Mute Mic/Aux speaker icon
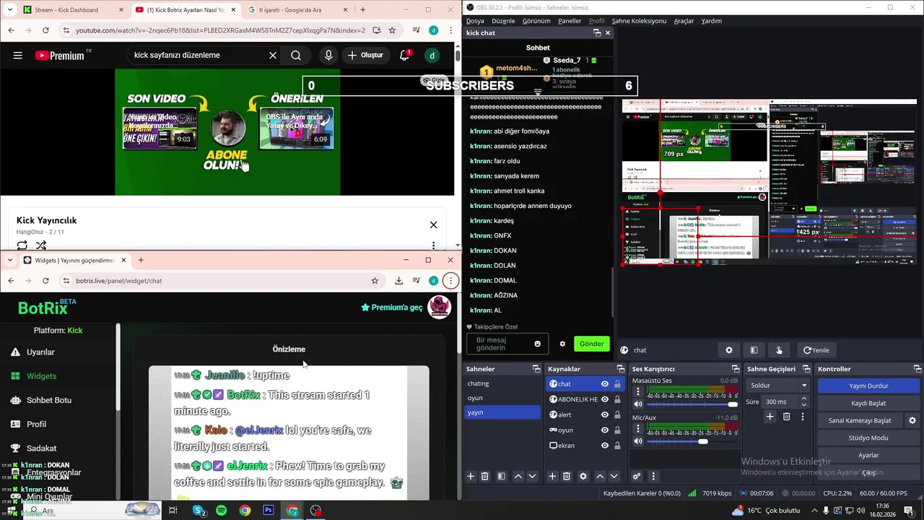 point(638,441)
